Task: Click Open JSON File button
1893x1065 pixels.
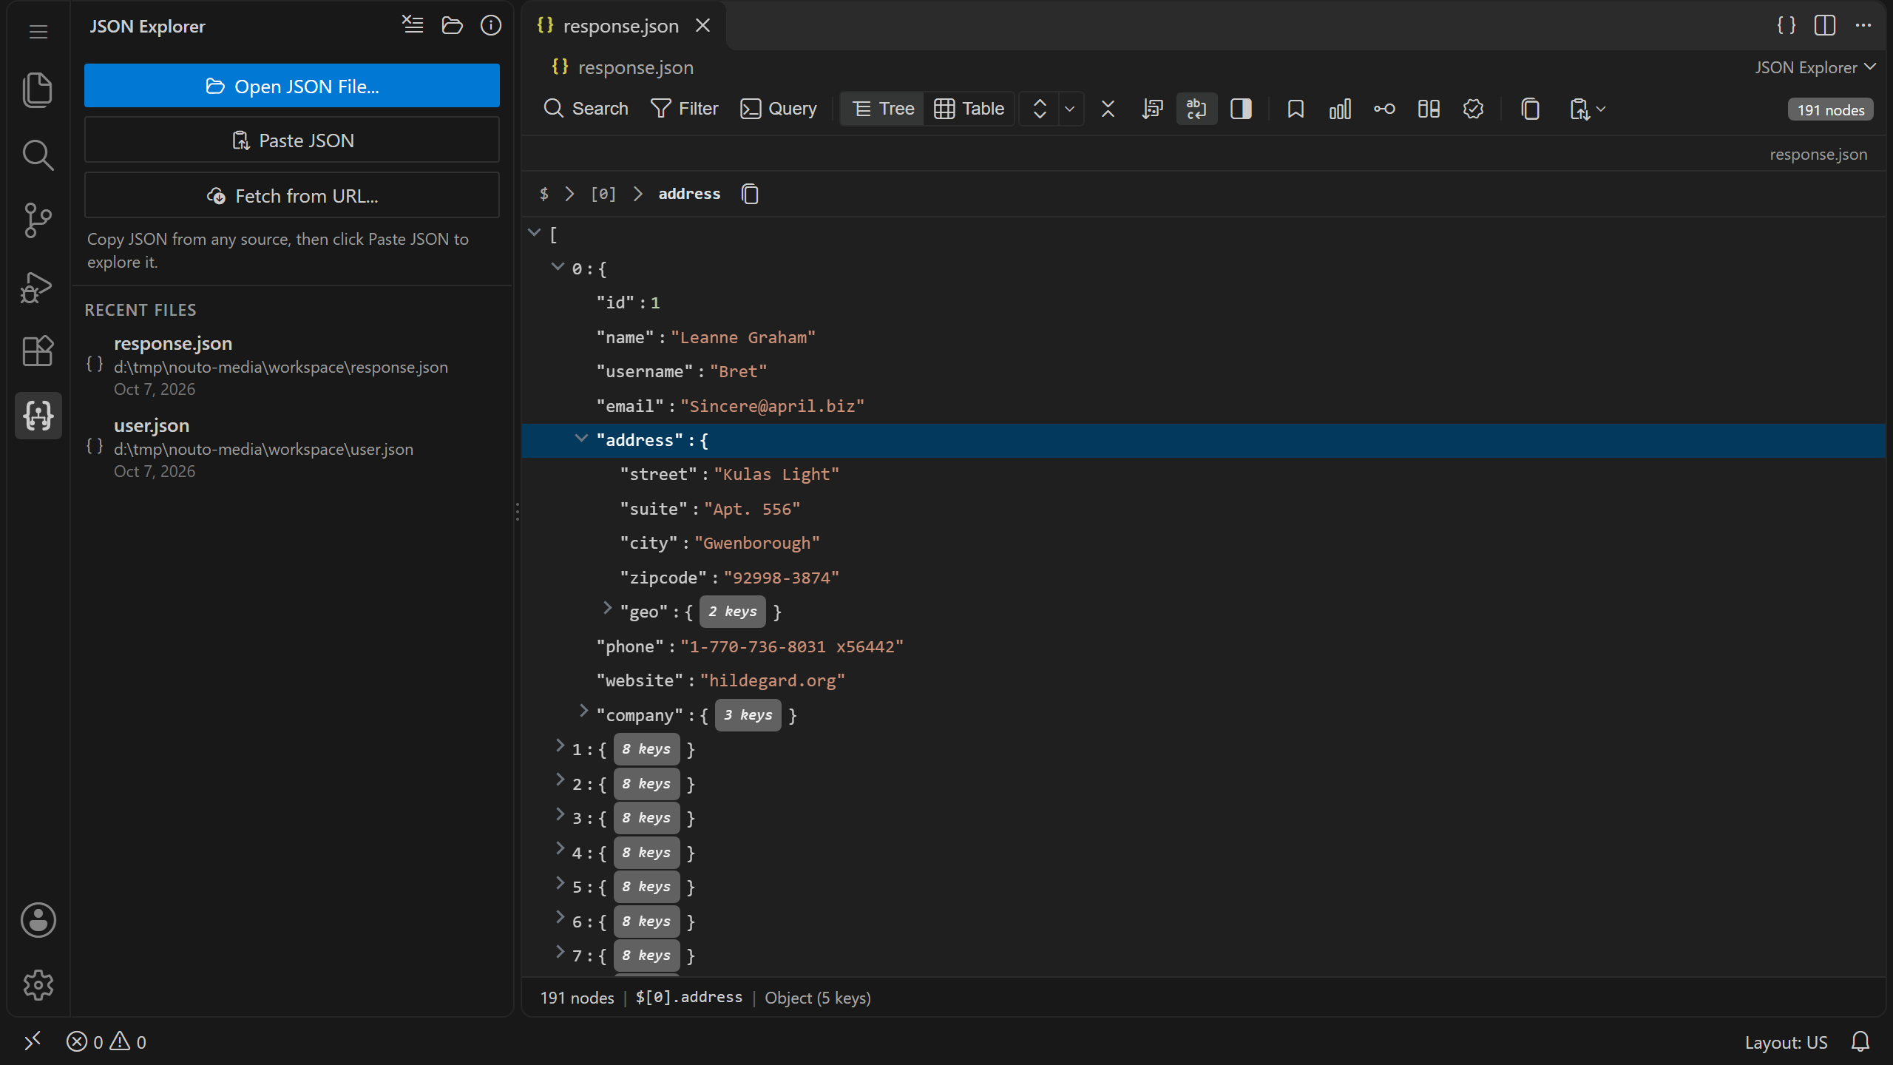Action: coord(292,86)
